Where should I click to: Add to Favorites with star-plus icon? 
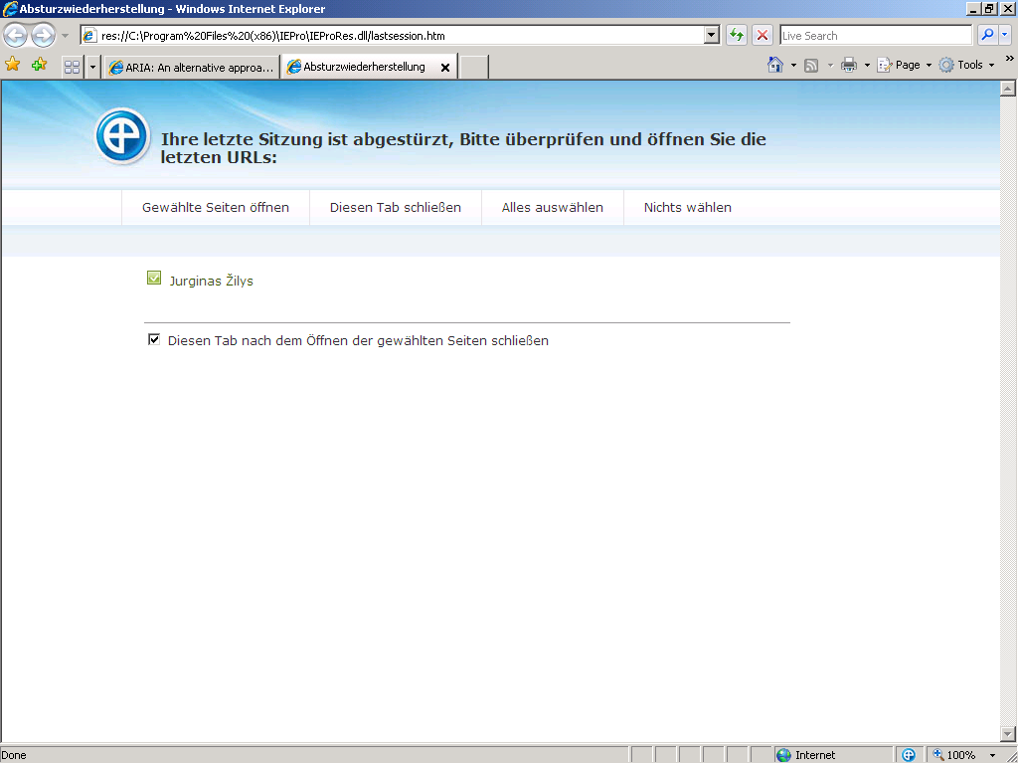pos(39,65)
